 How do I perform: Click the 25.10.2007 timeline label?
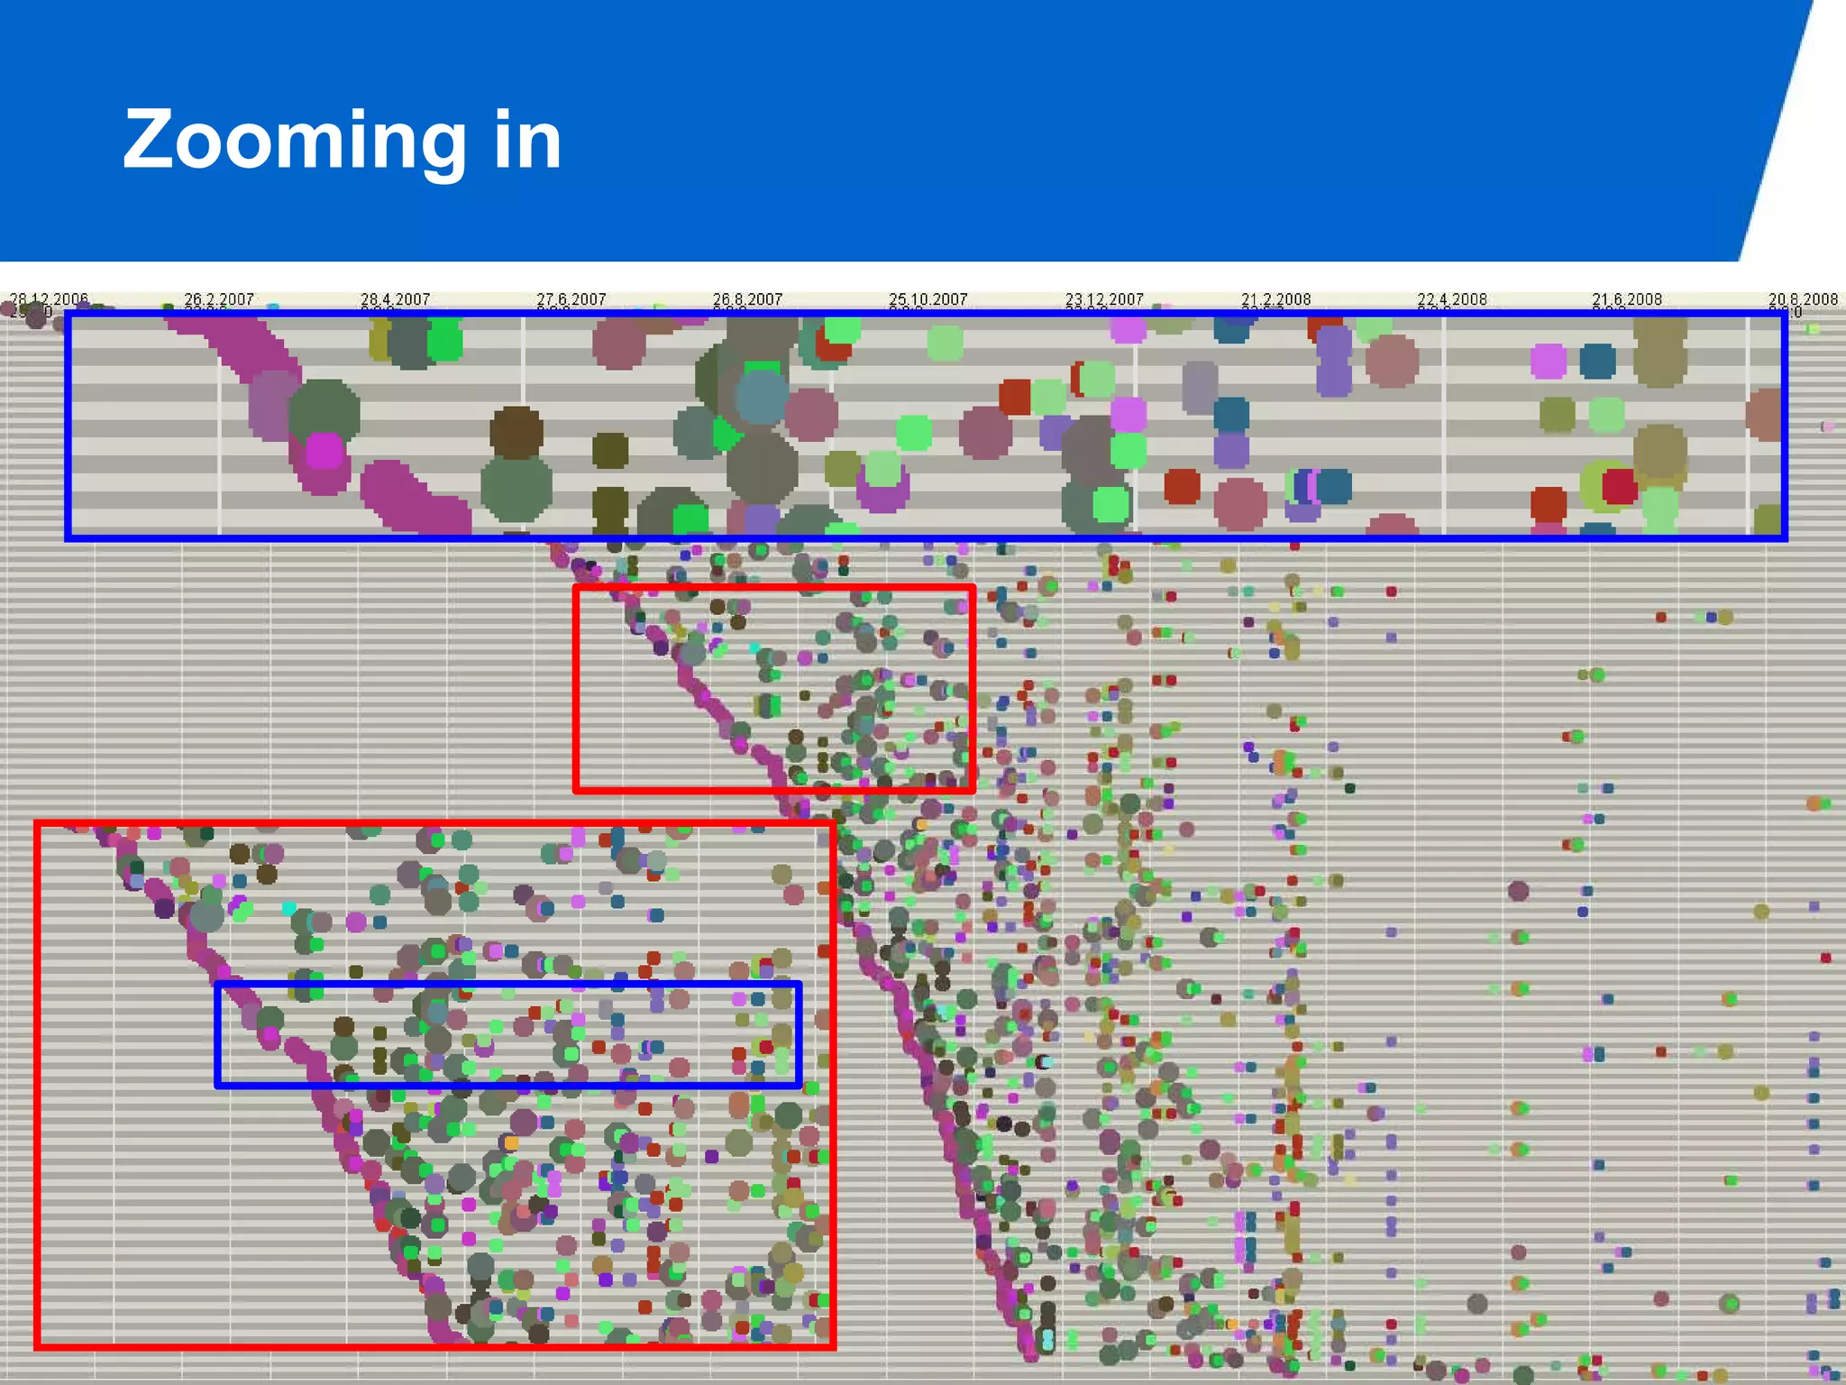tap(928, 298)
